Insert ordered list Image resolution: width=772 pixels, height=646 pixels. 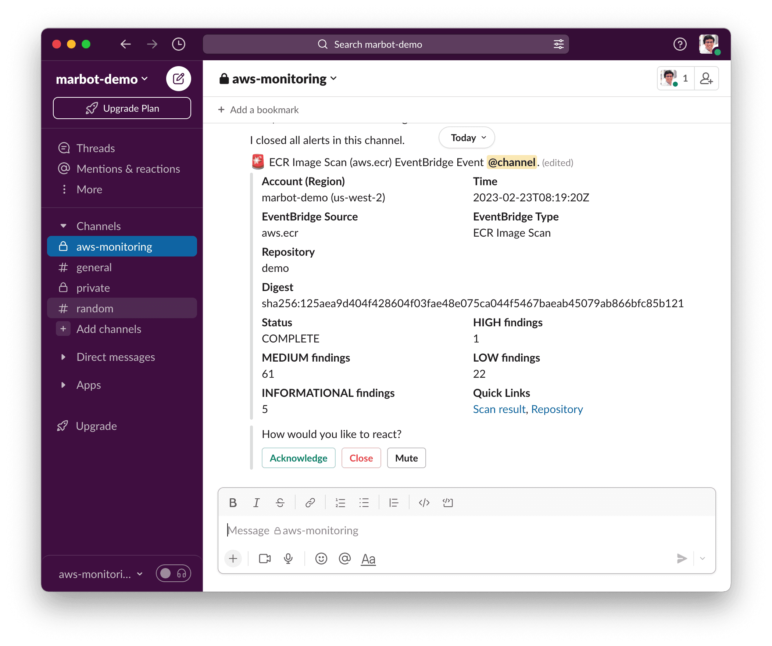[x=340, y=503]
